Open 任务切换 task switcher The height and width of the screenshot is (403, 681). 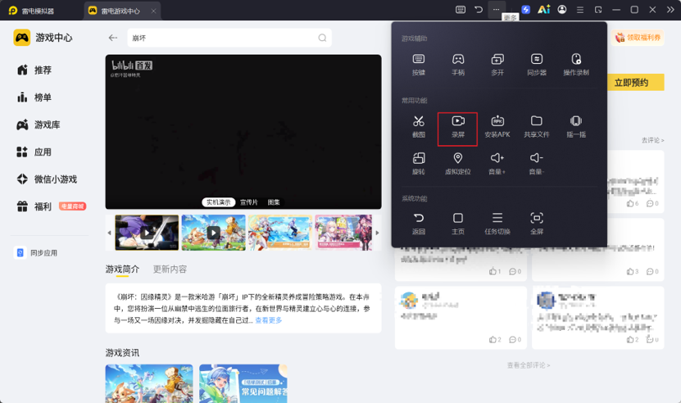coord(497,224)
